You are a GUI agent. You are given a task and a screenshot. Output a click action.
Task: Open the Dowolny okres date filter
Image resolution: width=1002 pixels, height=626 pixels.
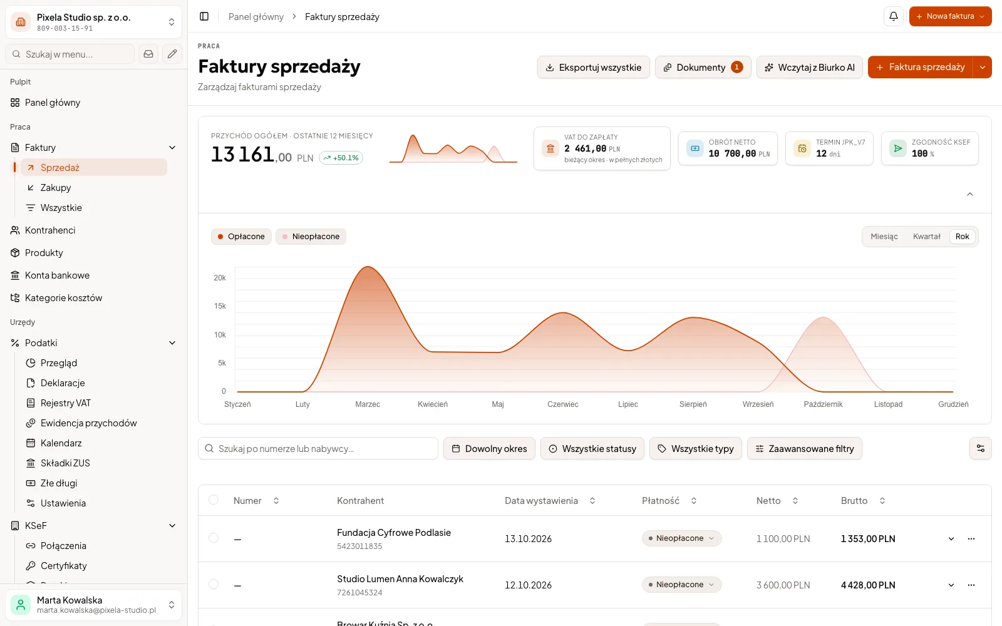tap(489, 448)
